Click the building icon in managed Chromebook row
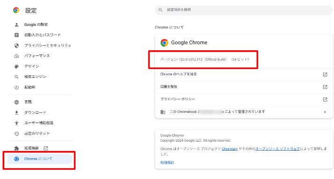The height and width of the screenshot is (179, 334). coord(163,112)
